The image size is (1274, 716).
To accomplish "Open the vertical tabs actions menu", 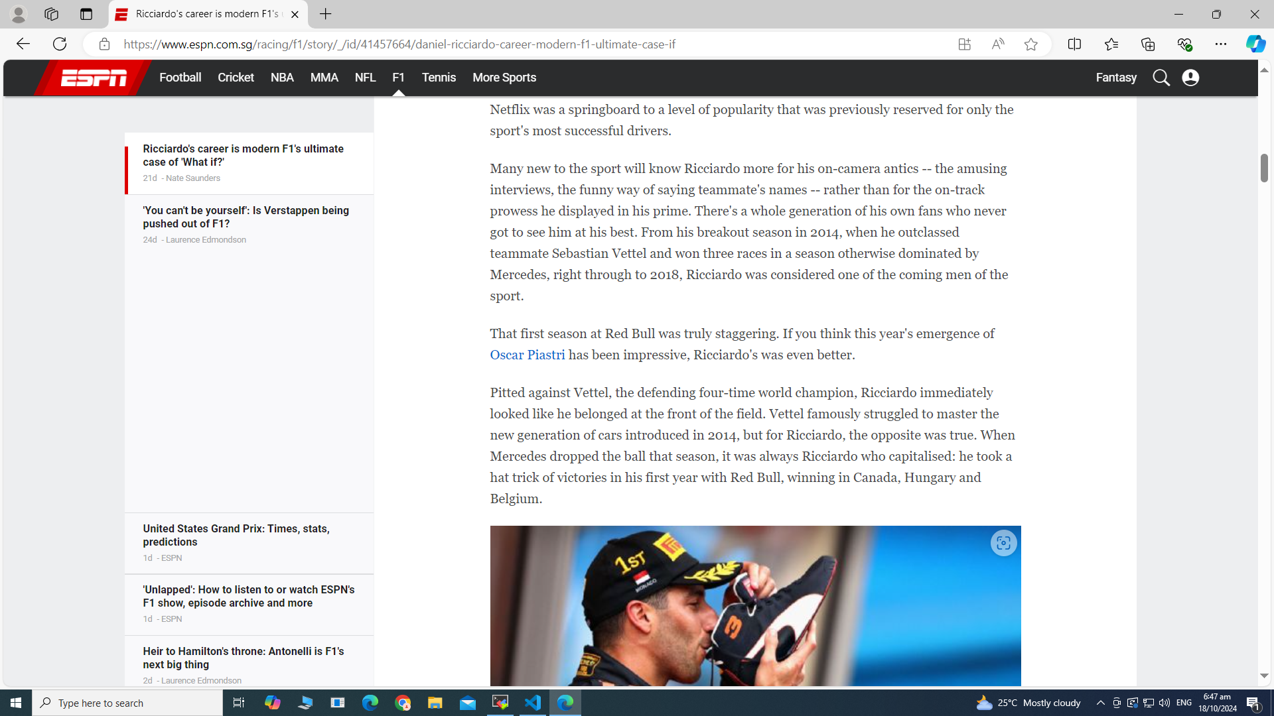I will 86,14.
